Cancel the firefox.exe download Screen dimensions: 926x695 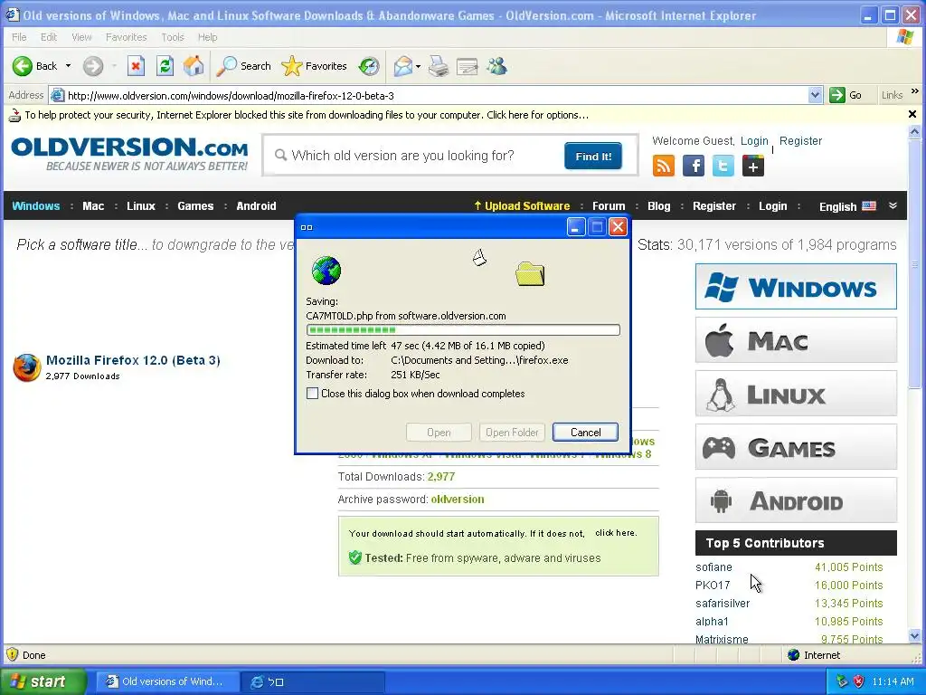585,432
